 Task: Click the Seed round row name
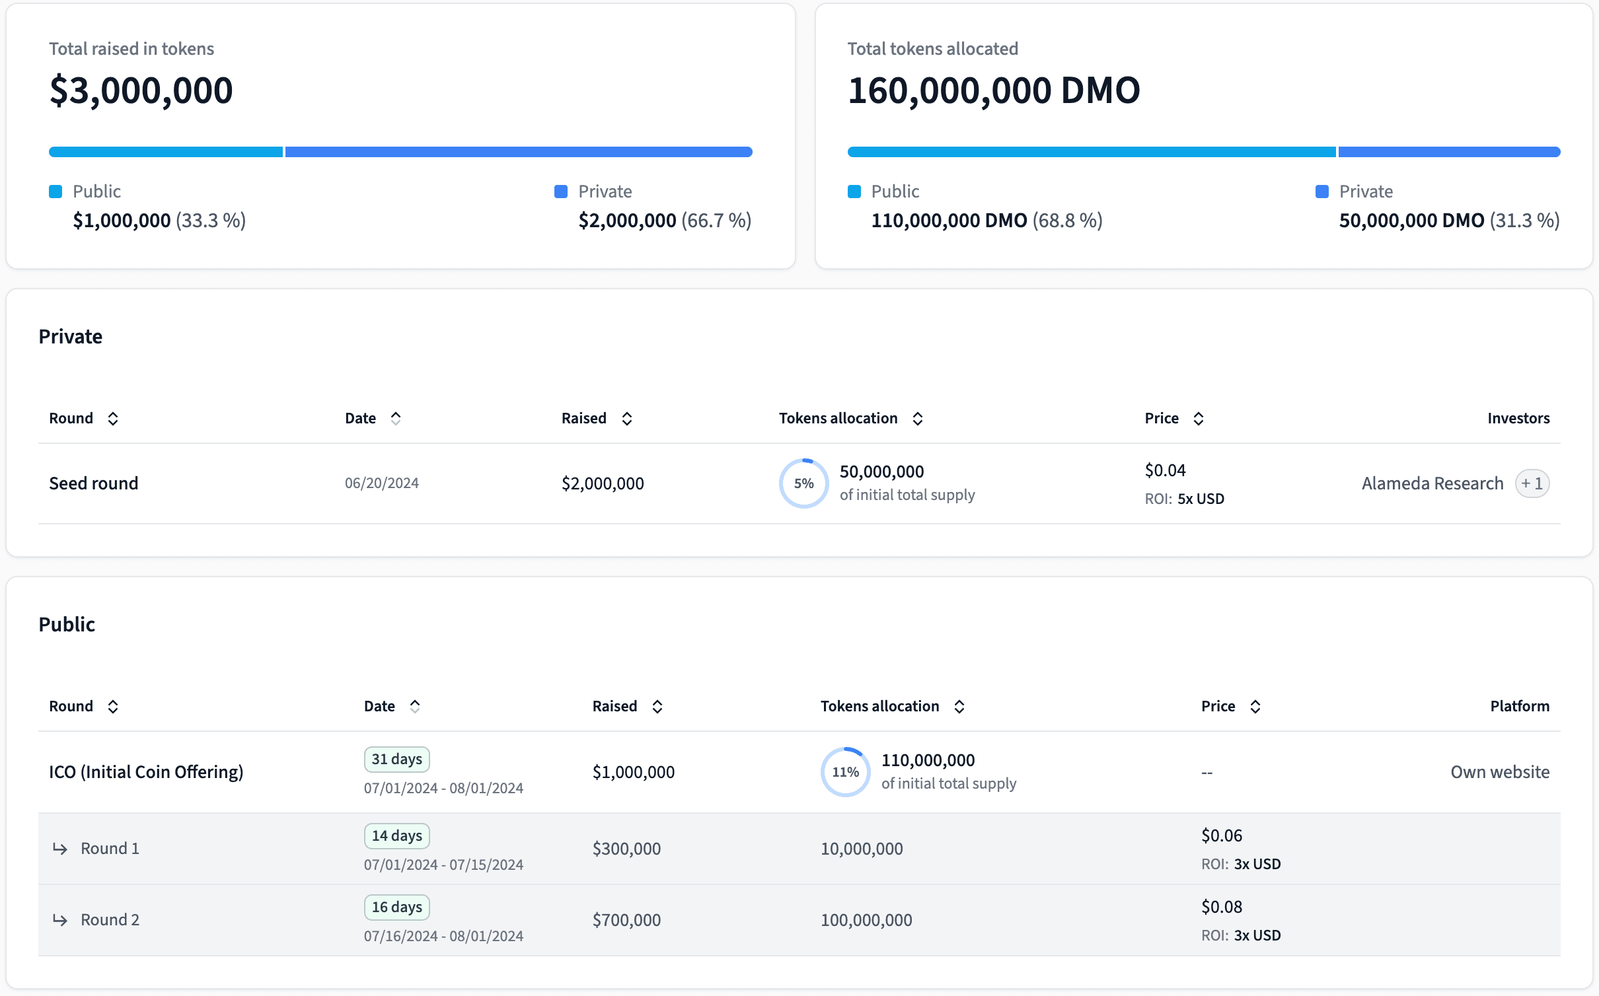(x=94, y=483)
